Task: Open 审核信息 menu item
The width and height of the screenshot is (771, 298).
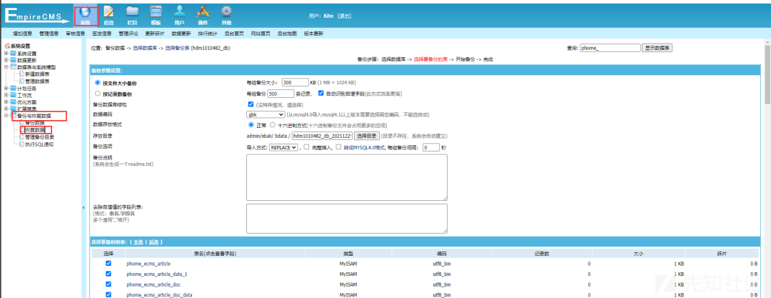Action: point(75,34)
